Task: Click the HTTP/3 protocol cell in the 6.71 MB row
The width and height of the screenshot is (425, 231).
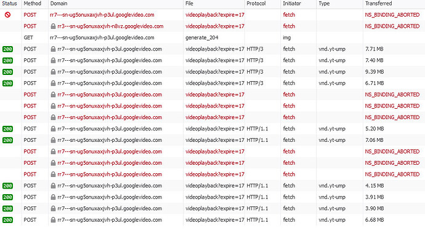Action: pos(255,83)
